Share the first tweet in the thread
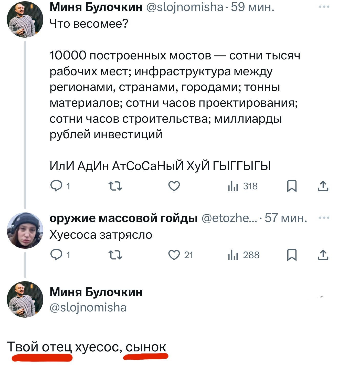 pos(323,186)
